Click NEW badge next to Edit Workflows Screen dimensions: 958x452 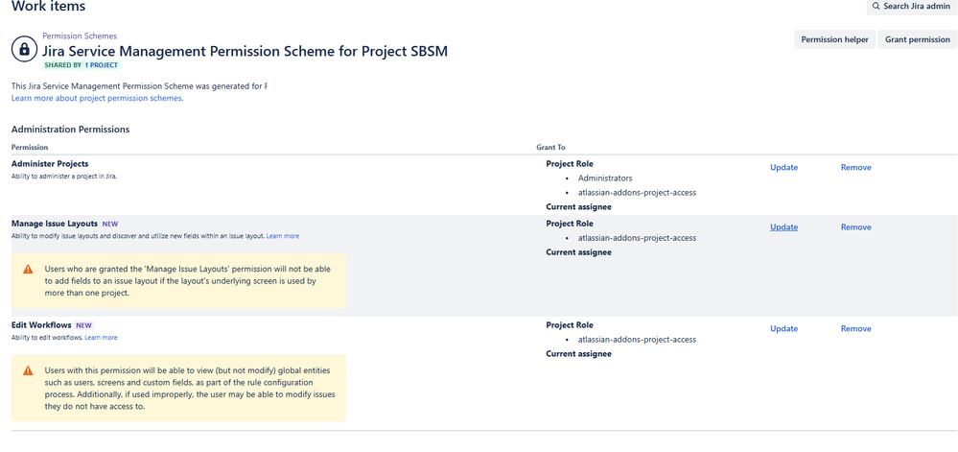(x=83, y=325)
